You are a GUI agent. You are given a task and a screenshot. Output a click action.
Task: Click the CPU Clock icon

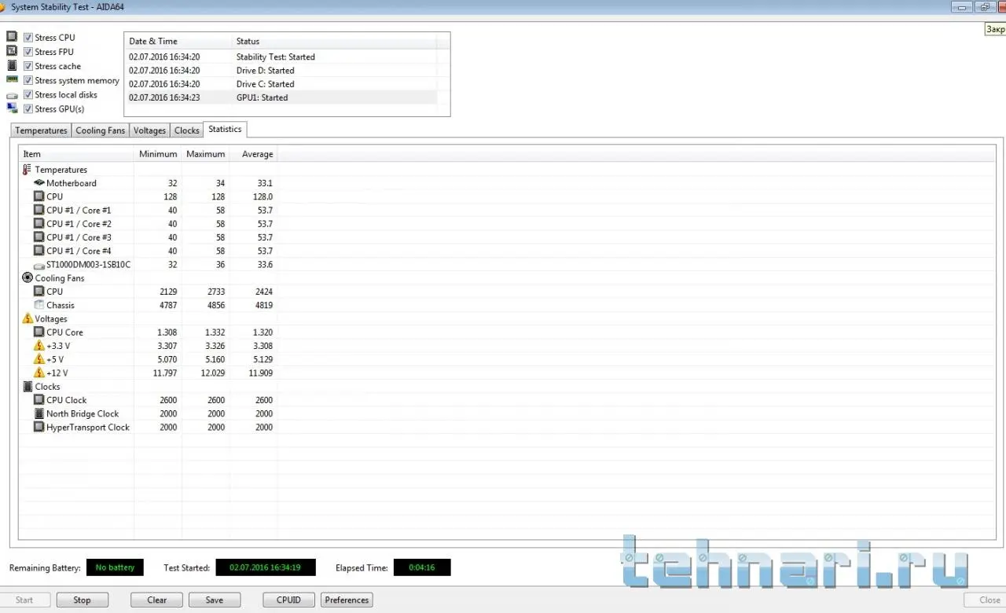[x=39, y=400]
